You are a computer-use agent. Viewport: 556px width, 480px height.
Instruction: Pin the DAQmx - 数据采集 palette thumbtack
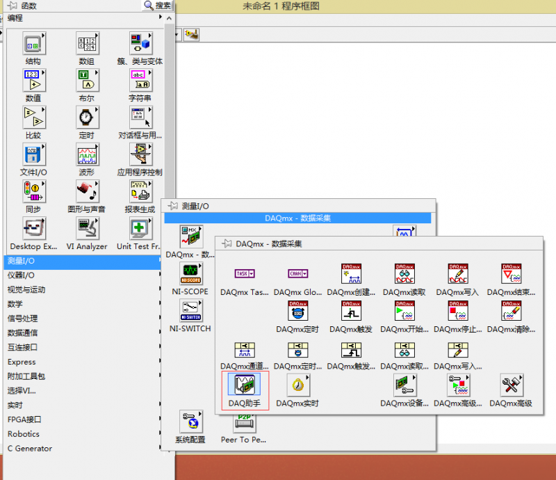[x=227, y=243]
